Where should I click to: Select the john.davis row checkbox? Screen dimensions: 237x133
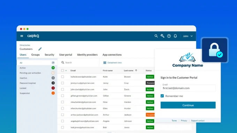[x=62, y=89]
